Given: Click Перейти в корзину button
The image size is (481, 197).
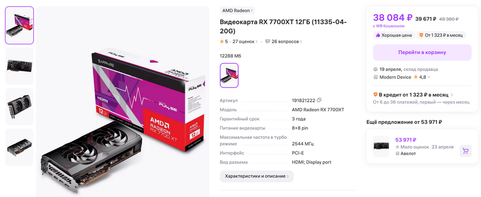Looking at the screenshot, I should point(422,52).
